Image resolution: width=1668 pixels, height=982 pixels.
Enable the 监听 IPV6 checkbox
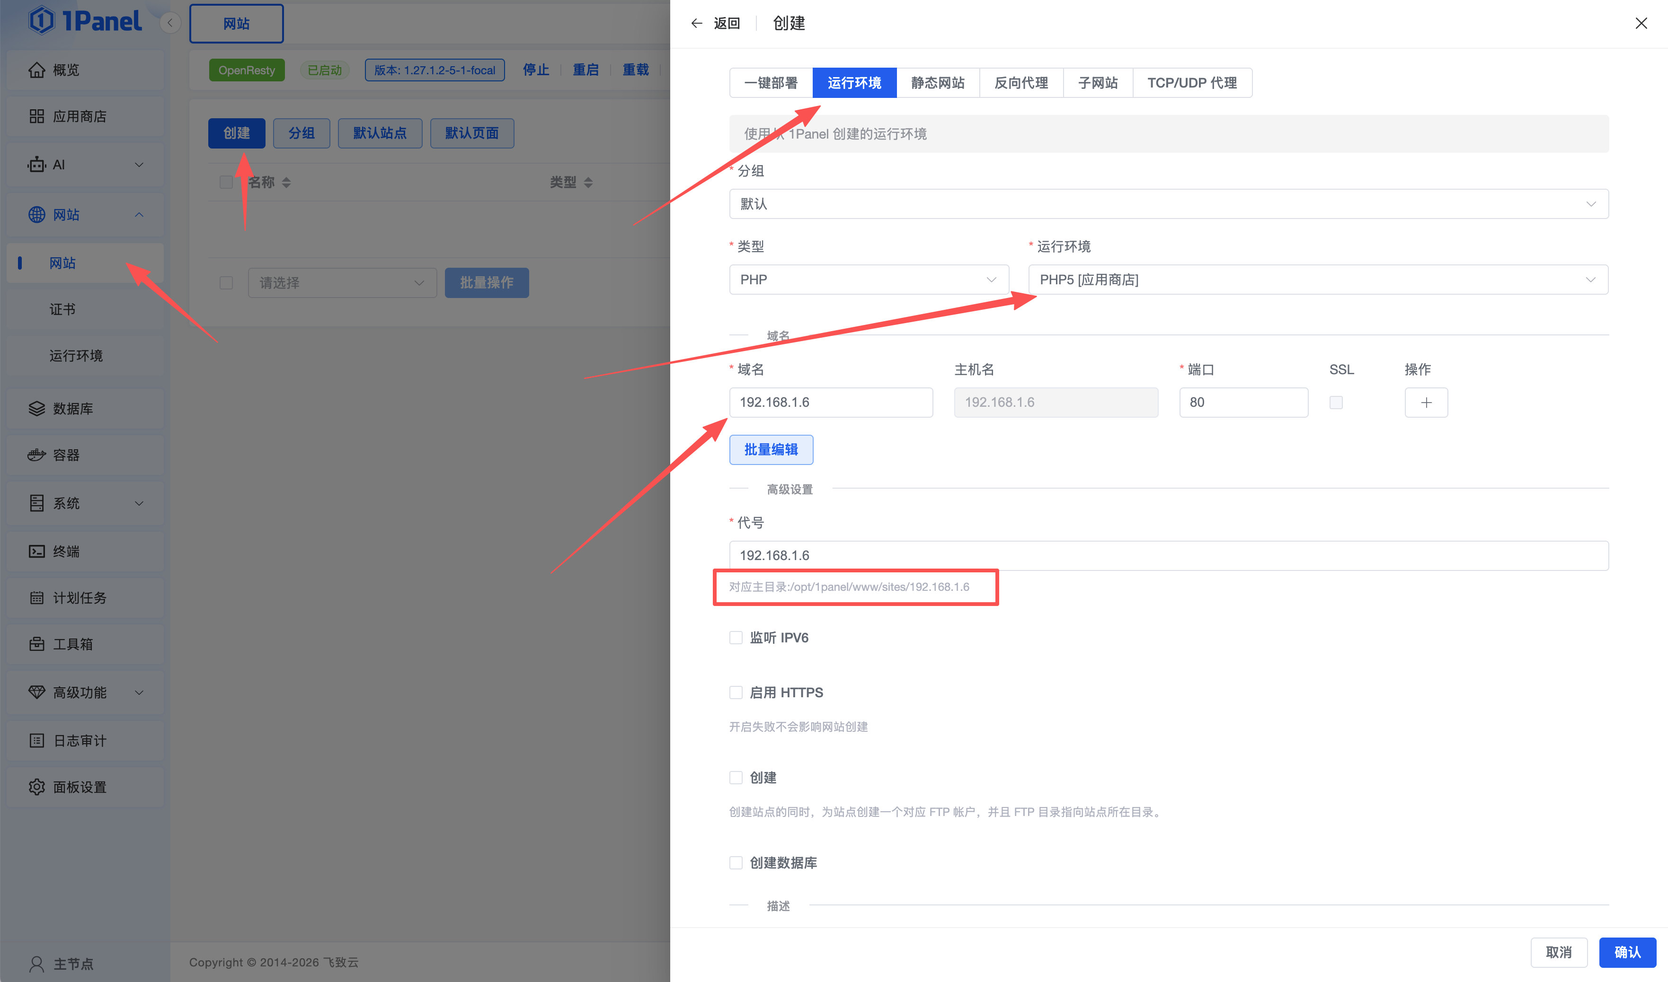[736, 638]
